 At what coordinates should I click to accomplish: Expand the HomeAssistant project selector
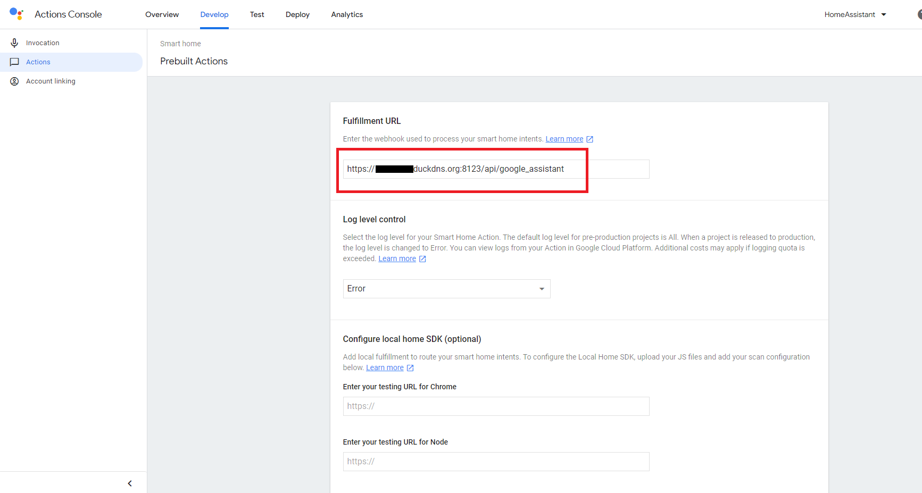click(855, 14)
